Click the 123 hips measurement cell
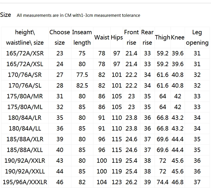 [x=117, y=182]
